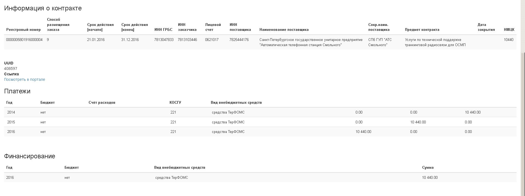Select registry number 0000005801916000004 cell

(24, 40)
